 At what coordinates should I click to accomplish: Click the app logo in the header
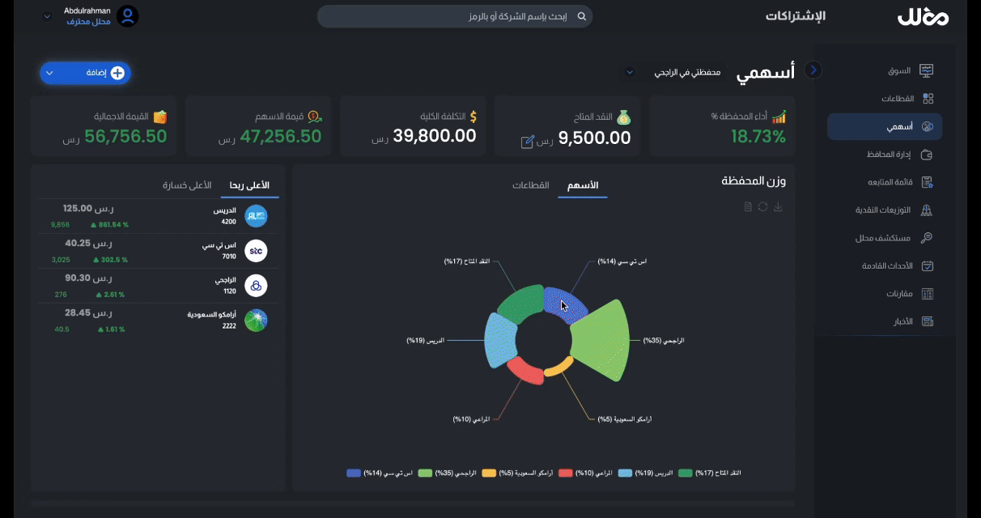pos(923,16)
